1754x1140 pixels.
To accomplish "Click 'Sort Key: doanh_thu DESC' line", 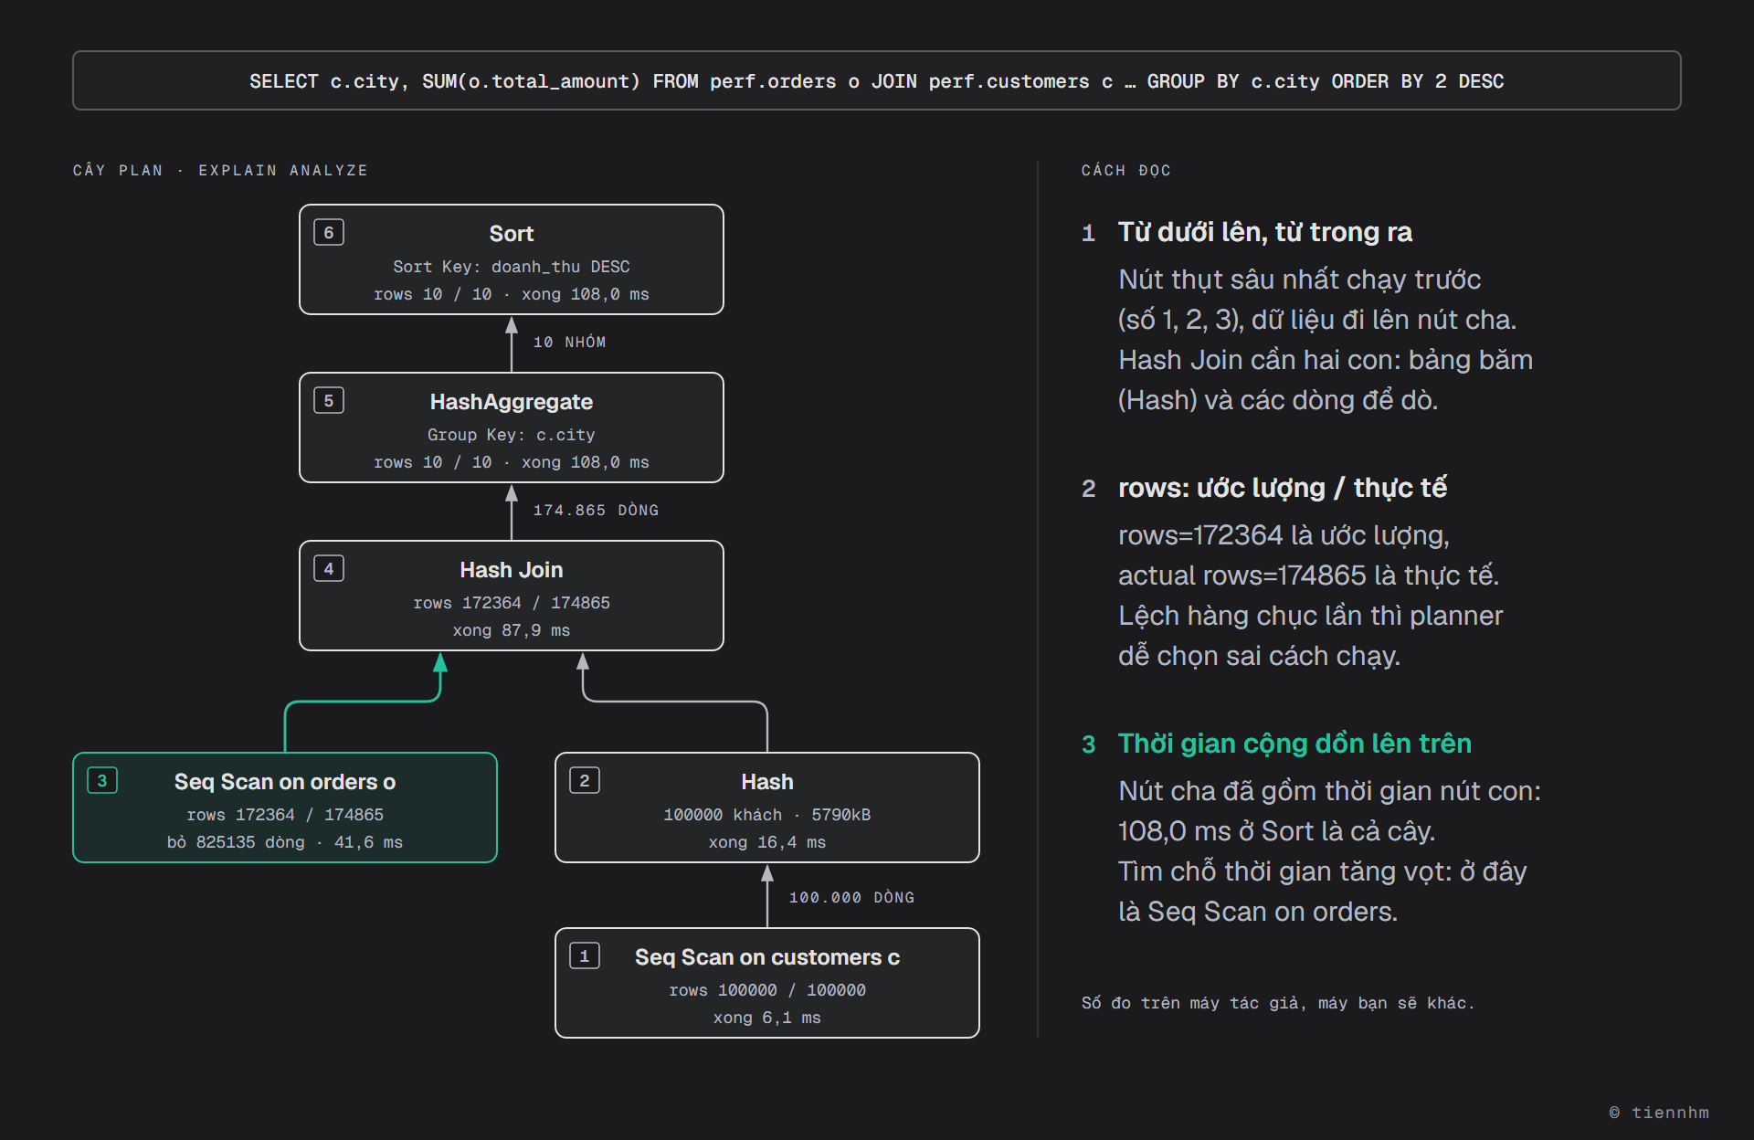I will pos(511,267).
